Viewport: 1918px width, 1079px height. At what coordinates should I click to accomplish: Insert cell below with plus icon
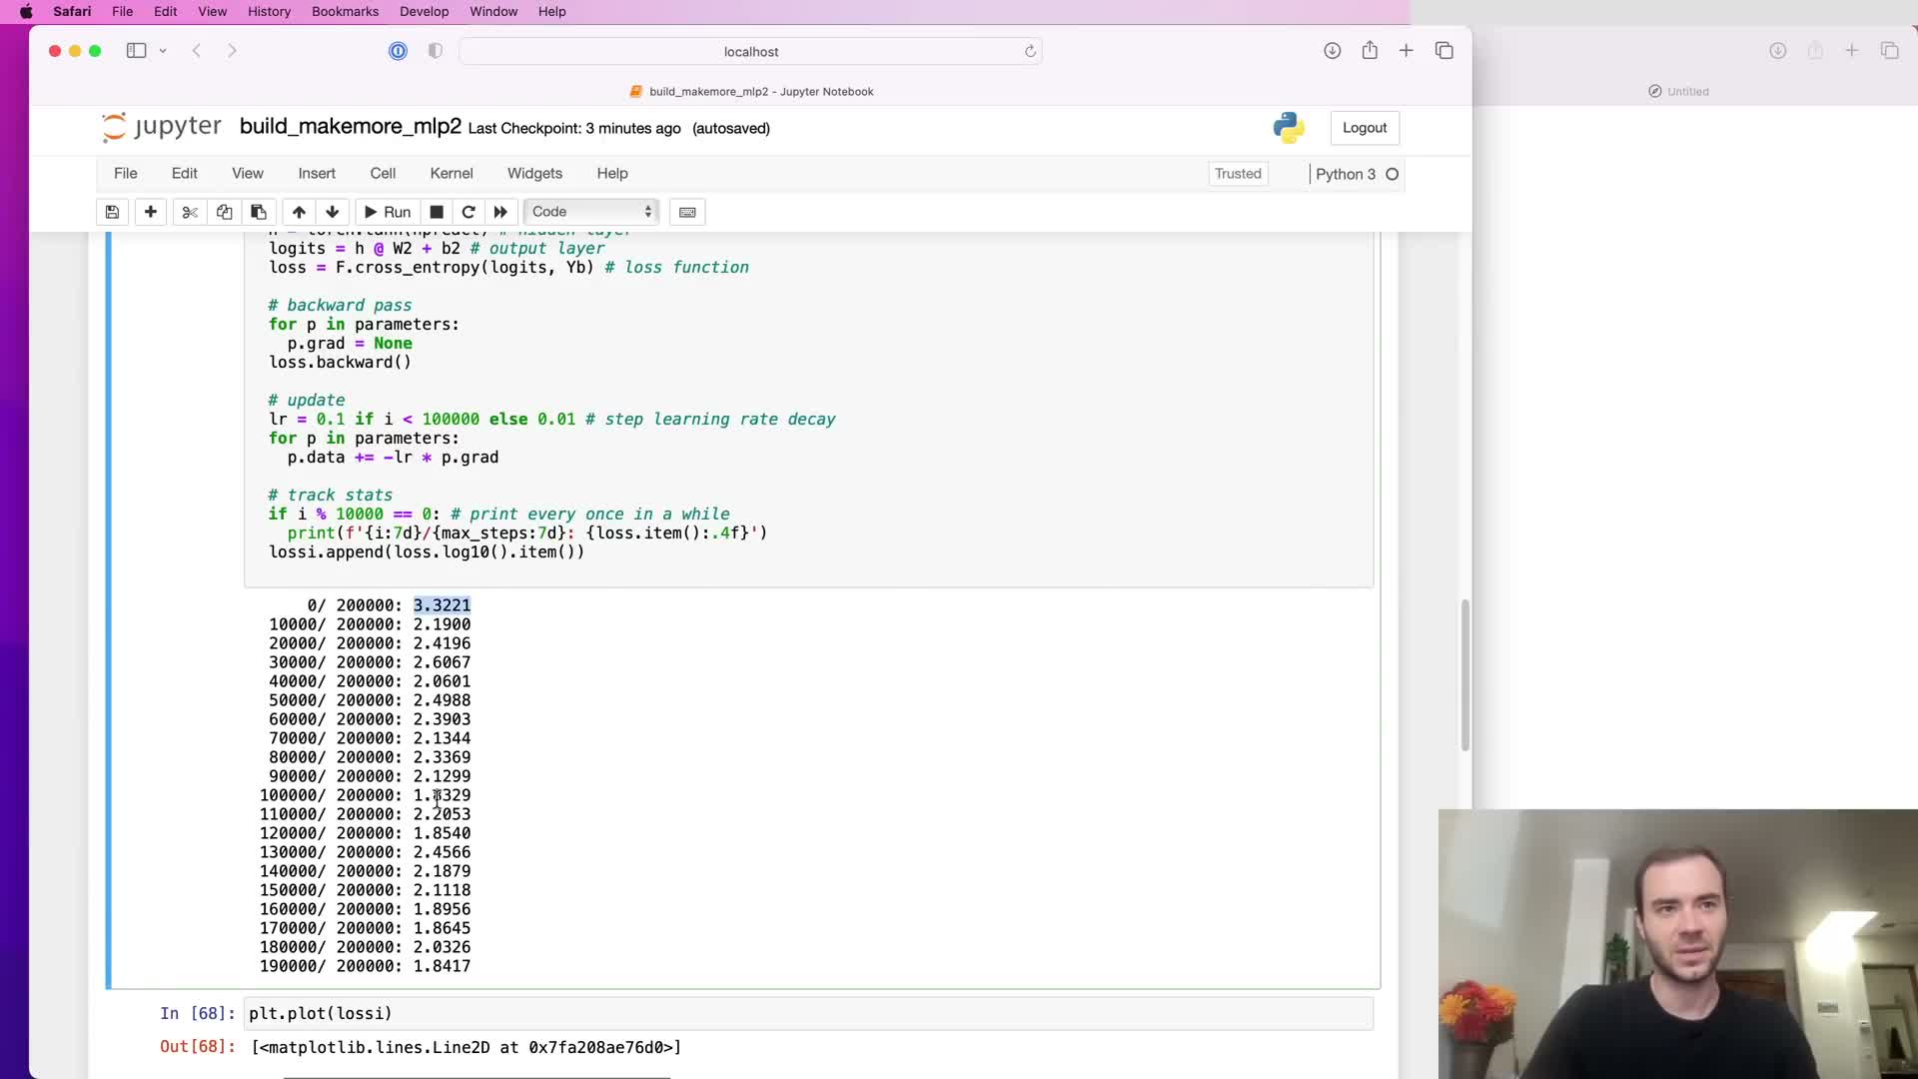[x=151, y=212]
